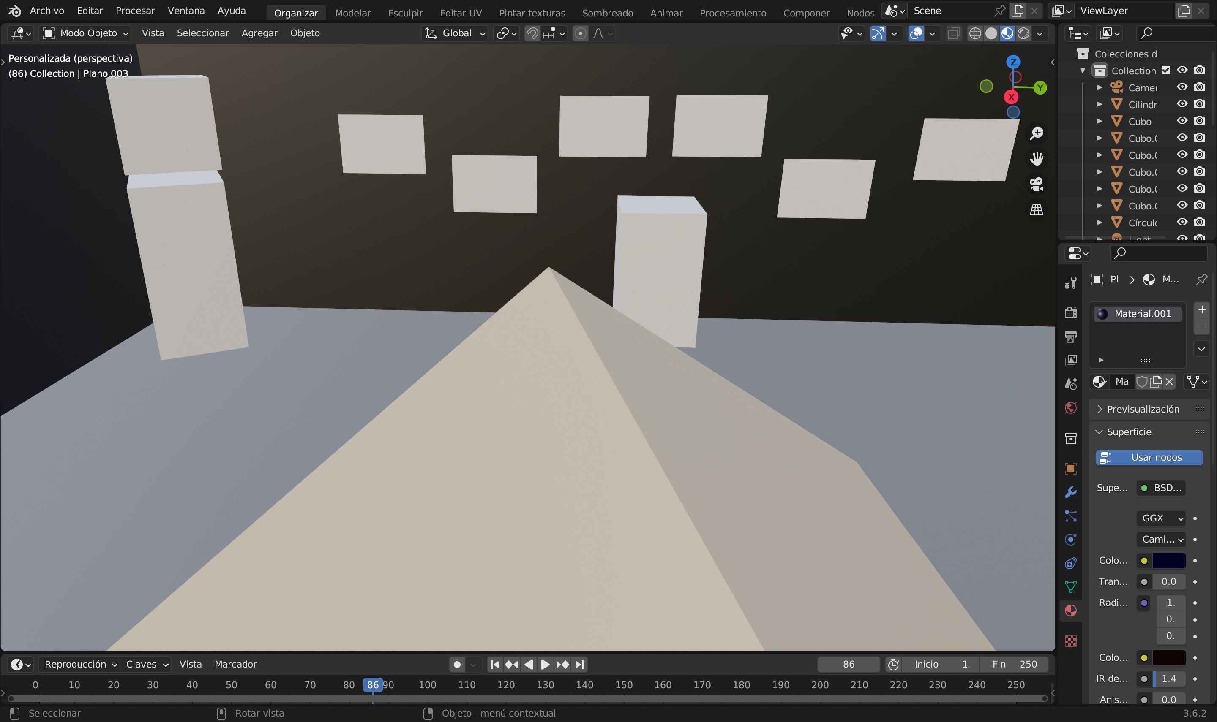Click the pan view hand icon

pyautogui.click(x=1037, y=159)
